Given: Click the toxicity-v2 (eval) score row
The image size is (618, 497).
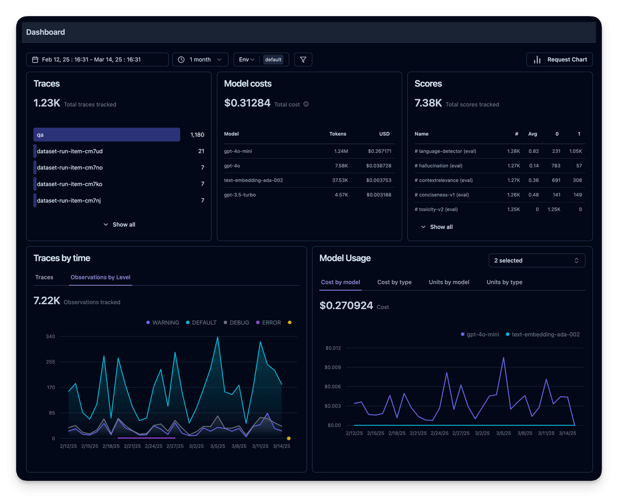Looking at the screenshot, I should [500, 210].
